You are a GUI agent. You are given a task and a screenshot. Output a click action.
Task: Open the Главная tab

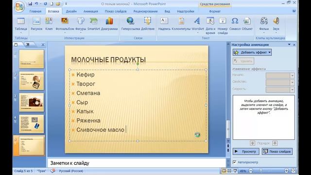(x=35, y=11)
